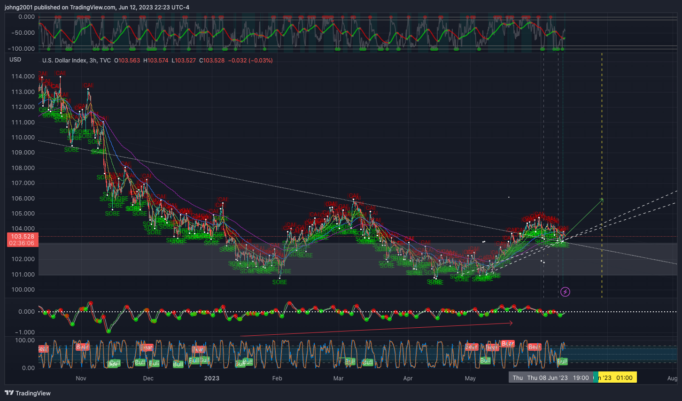The image size is (682, 401).
Task: Click the johng2001 username in the header
Action: coord(18,7)
